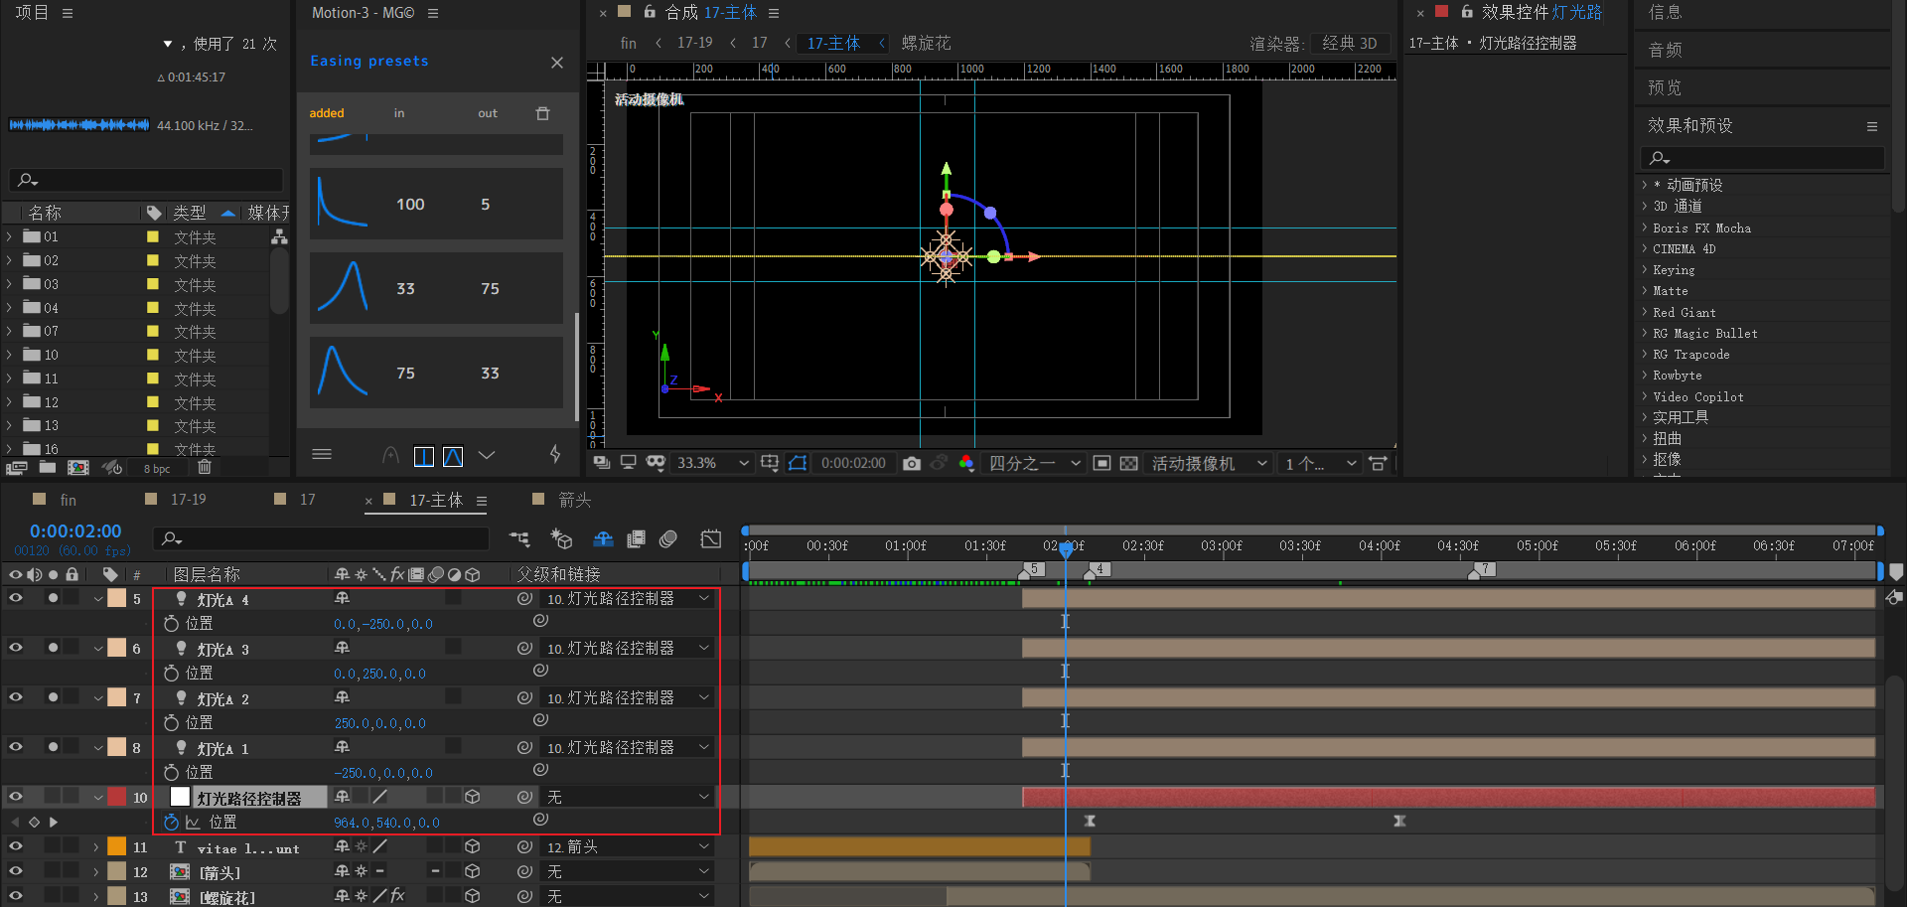Image resolution: width=1907 pixels, height=907 pixels.
Task: Open parent dropdown of 灯光 4 layer
Action: [x=628, y=598]
